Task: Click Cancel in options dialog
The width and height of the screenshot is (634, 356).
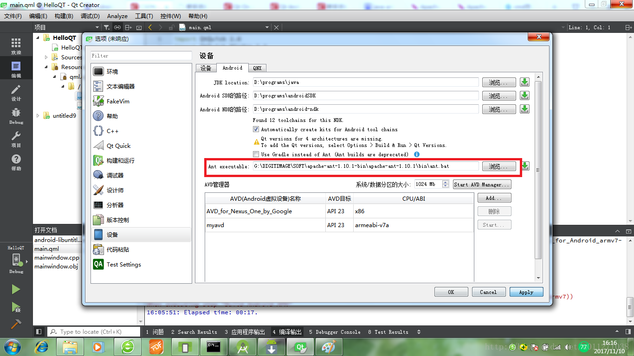Action: point(488,292)
